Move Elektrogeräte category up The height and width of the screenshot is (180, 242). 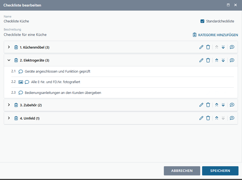coord(216,60)
